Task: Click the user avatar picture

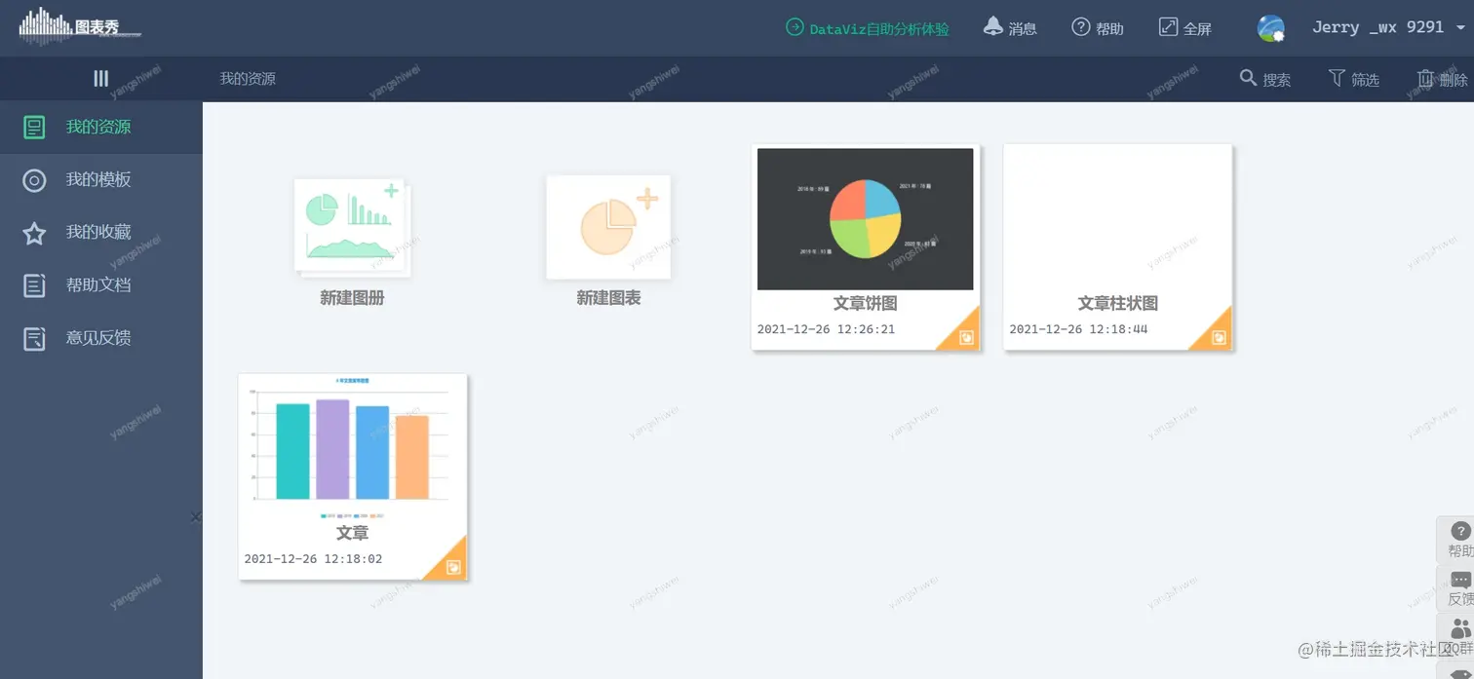Action: point(1270,28)
